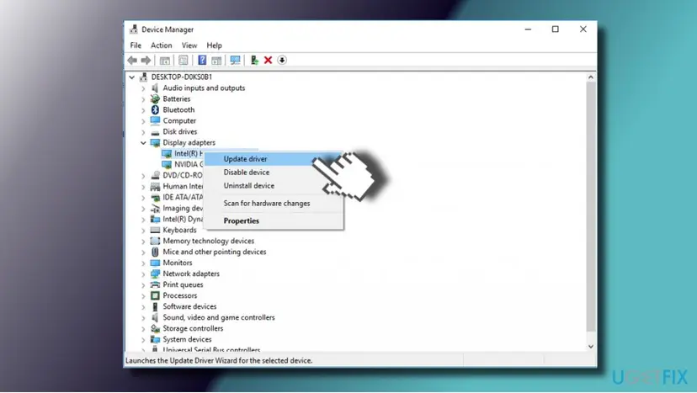
Task: Choose Uninstall device from context menu
Action: click(x=274, y=185)
